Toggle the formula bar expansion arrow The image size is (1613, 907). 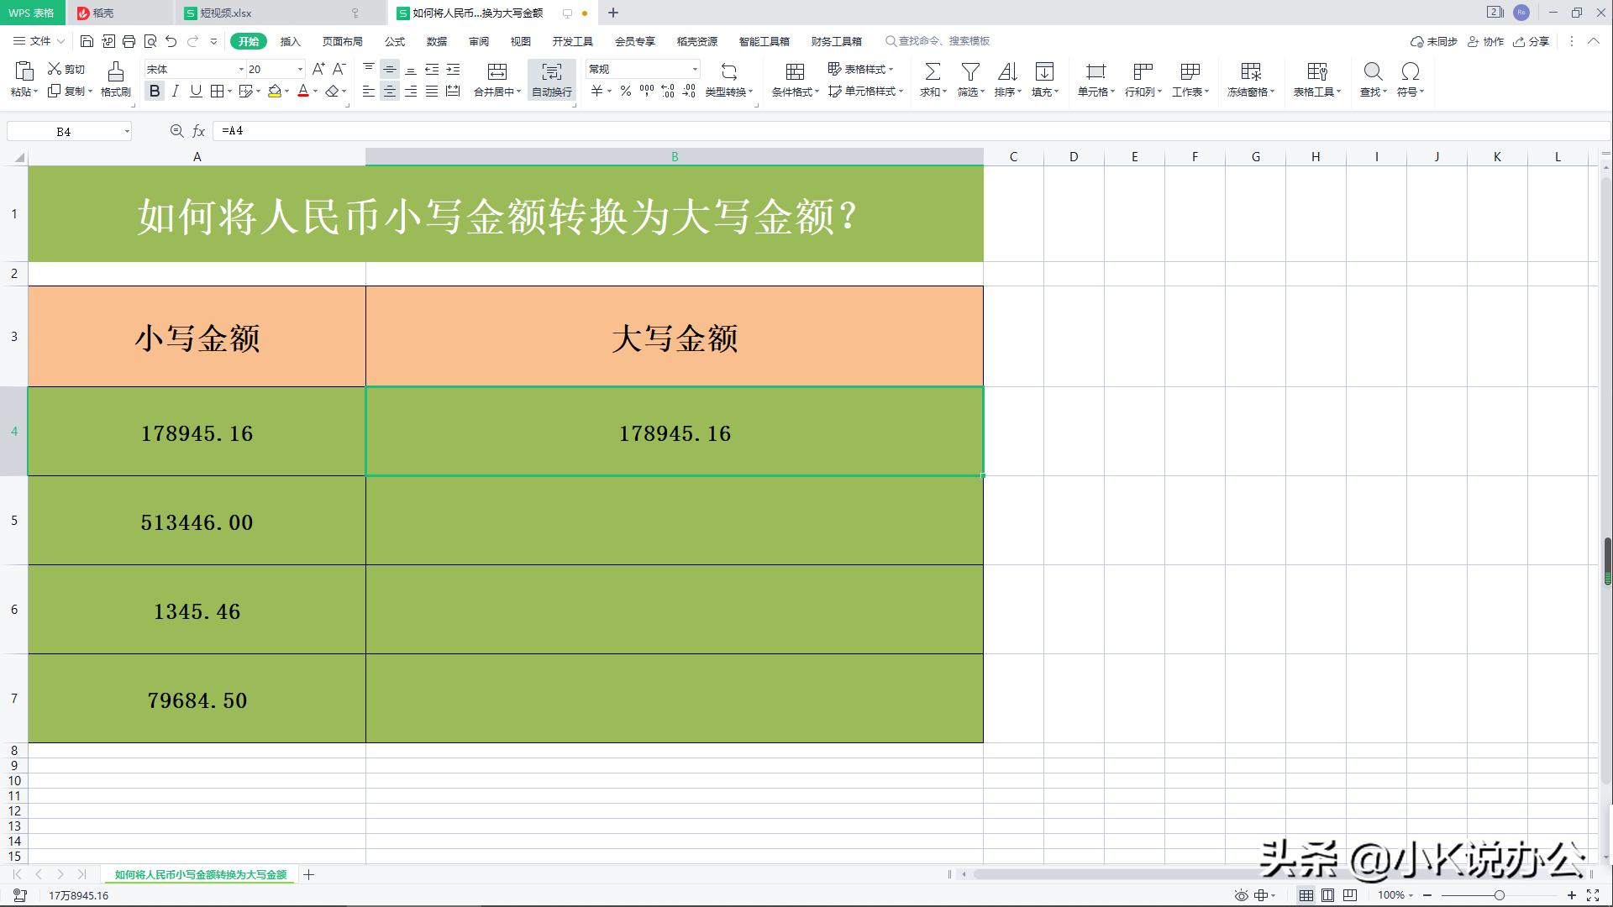click(x=1603, y=131)
